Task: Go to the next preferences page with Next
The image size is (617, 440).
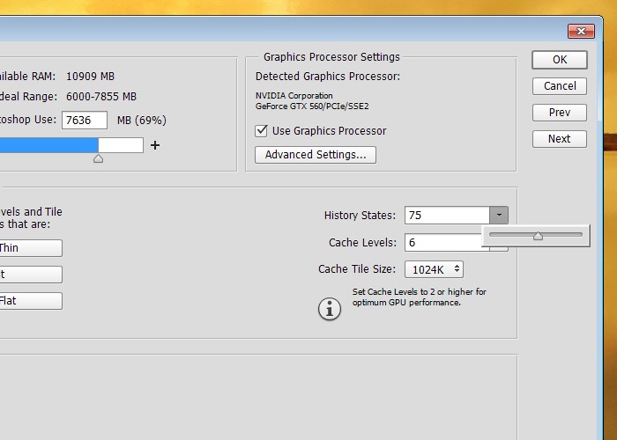Action: point(559,139)
